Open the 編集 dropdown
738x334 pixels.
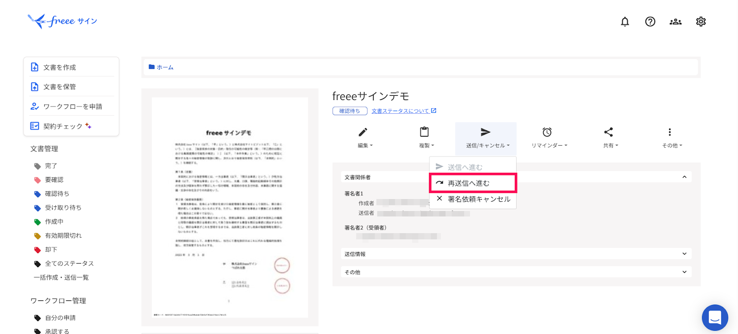pyautogui.click(x=365, y=146)
